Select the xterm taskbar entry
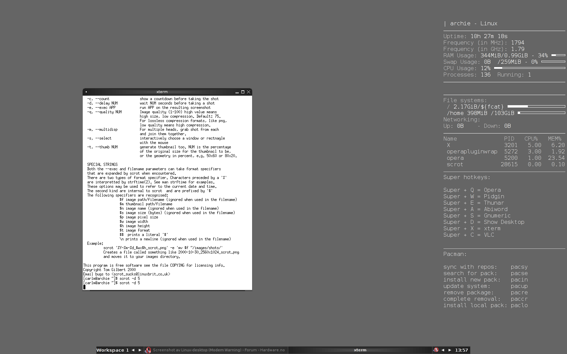Image resolution: width=567 pixels, height=354 pixels. (360, 350)
